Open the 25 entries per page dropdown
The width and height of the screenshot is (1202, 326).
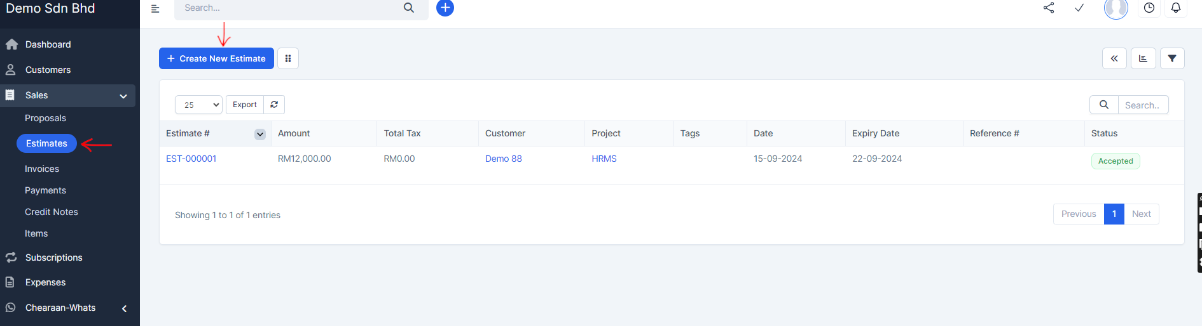tap(198, 105)
